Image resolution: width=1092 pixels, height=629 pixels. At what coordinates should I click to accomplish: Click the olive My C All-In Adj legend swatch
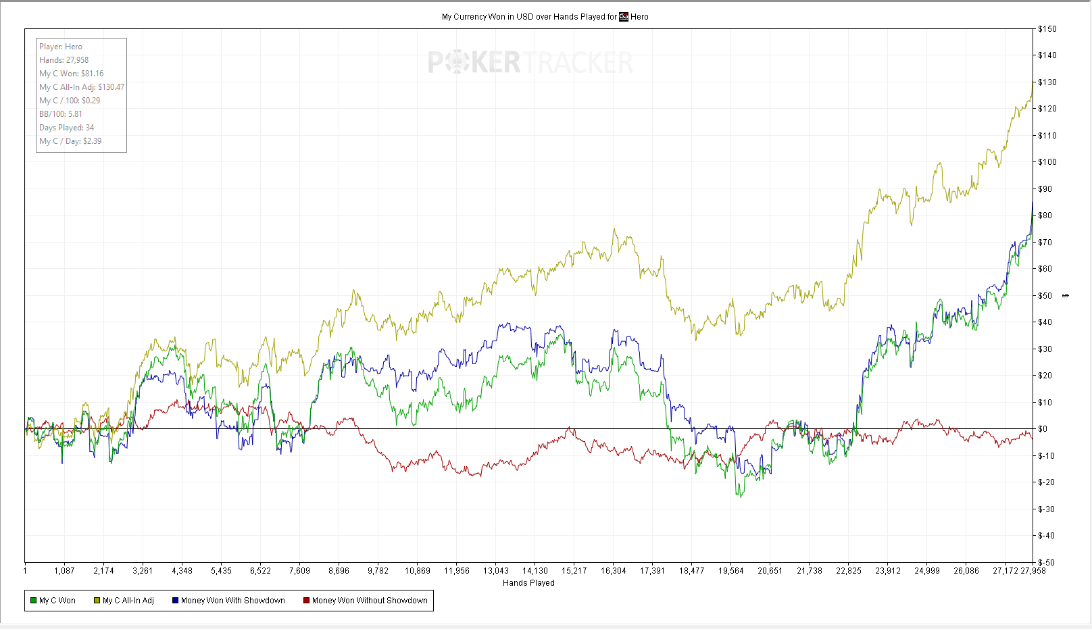point(97,601)
